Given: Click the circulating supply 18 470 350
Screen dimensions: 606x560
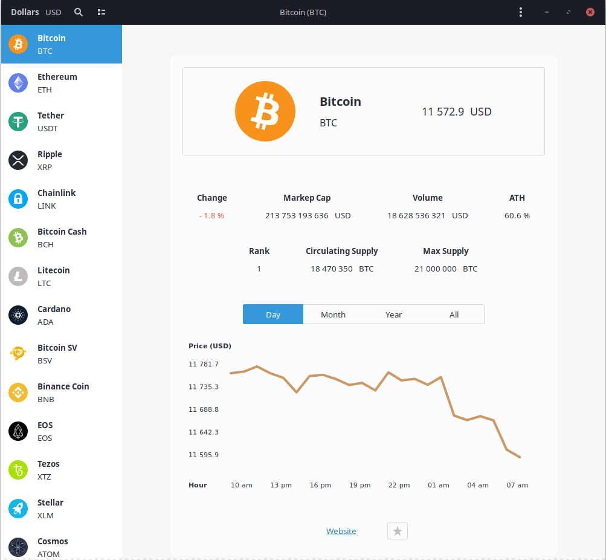Looking at the screenshot, I should click(331, 269).
